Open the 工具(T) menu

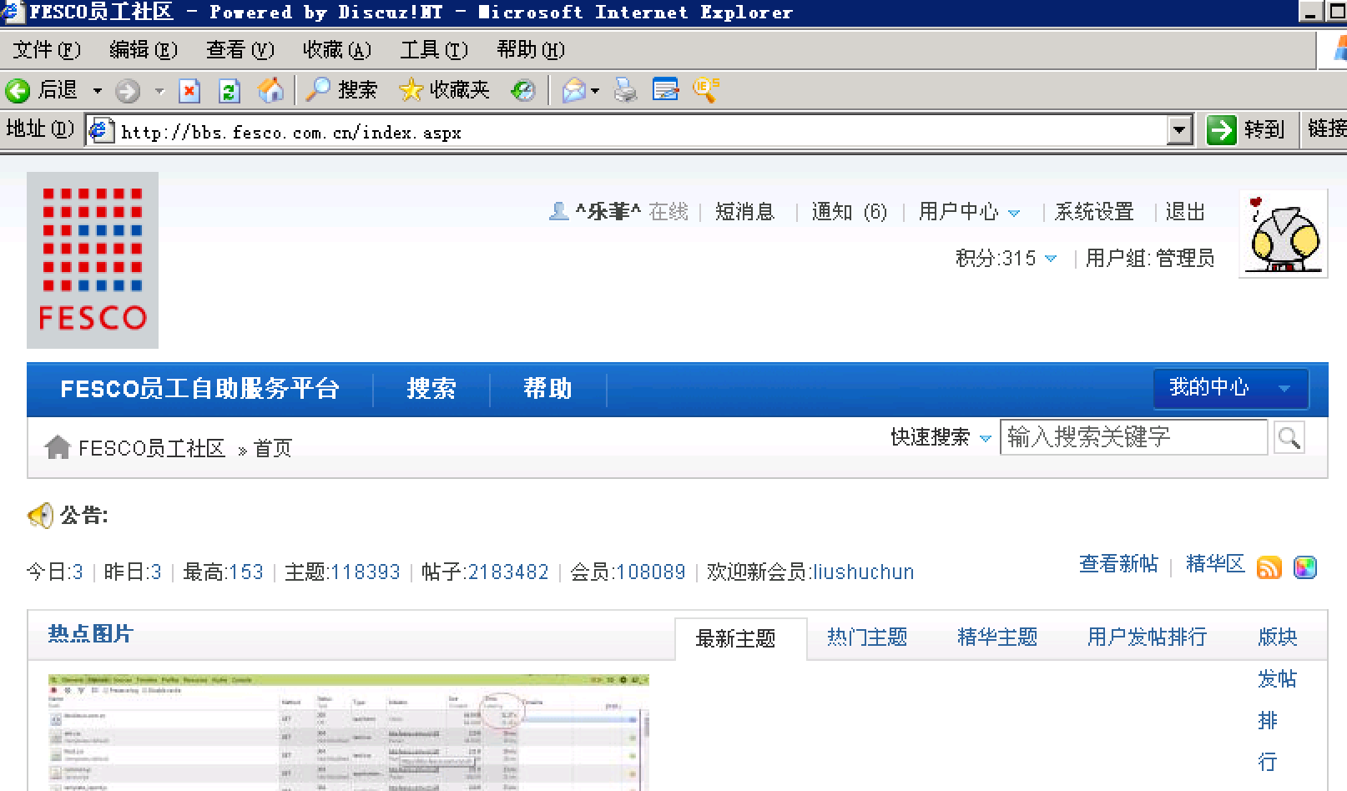tap(434, 50)
